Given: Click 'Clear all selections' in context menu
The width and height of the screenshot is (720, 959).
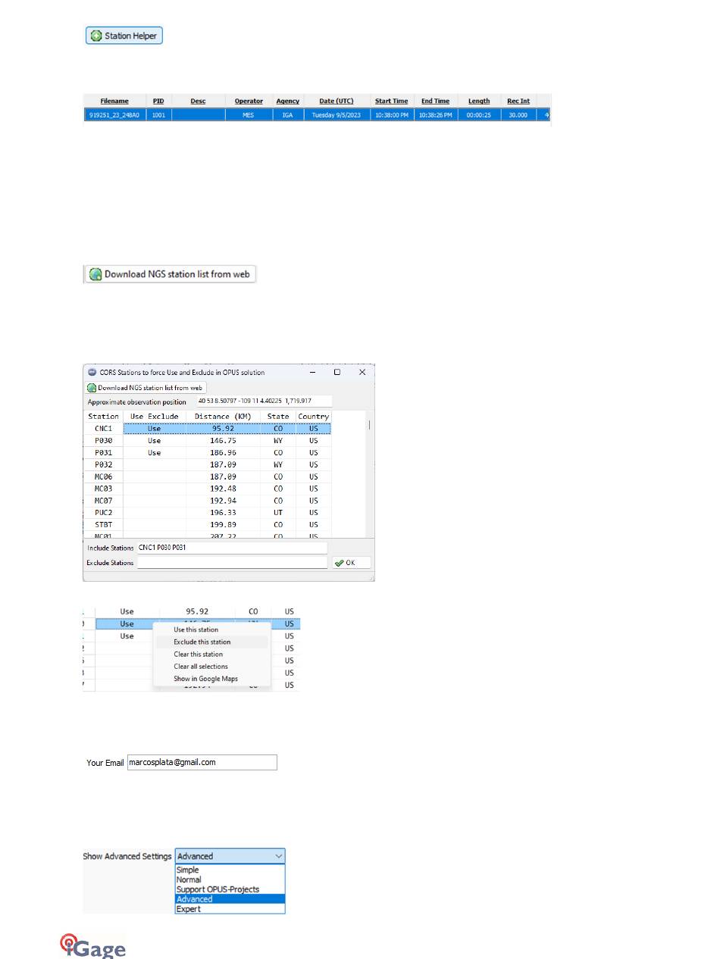Looking at the screenshot, I should click(x=201, y=667).
